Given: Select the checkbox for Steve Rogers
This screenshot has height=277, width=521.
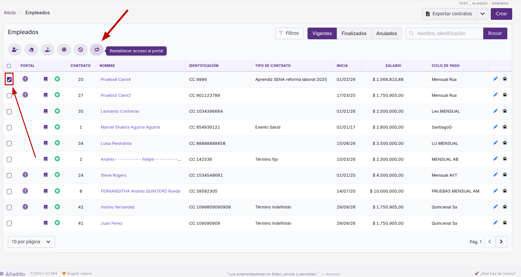Looking at the screenshot, I should click(x=9, y=175).
